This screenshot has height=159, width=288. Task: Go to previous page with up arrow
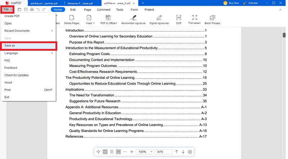176,152
